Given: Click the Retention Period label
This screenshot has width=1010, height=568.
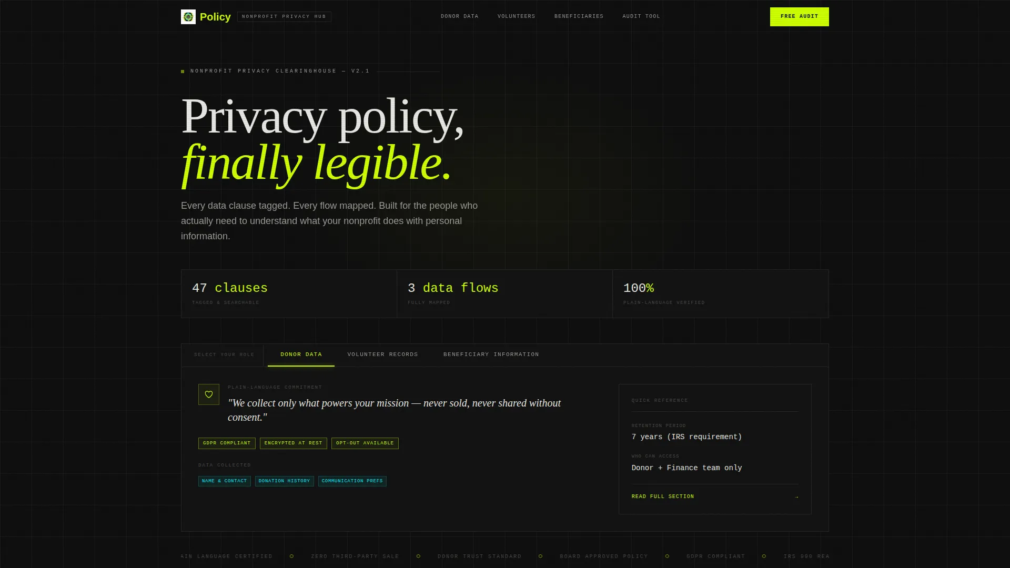Looking at the screenshot, I should point(659,426).
